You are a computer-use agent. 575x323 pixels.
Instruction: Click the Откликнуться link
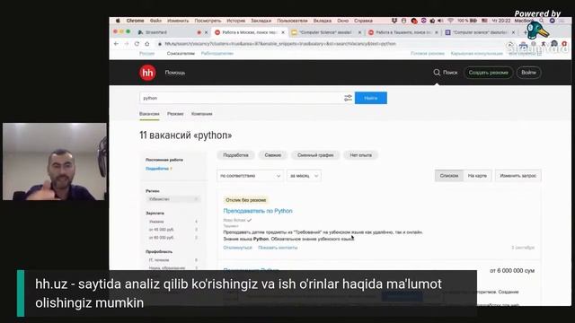(x=237, y=248)
